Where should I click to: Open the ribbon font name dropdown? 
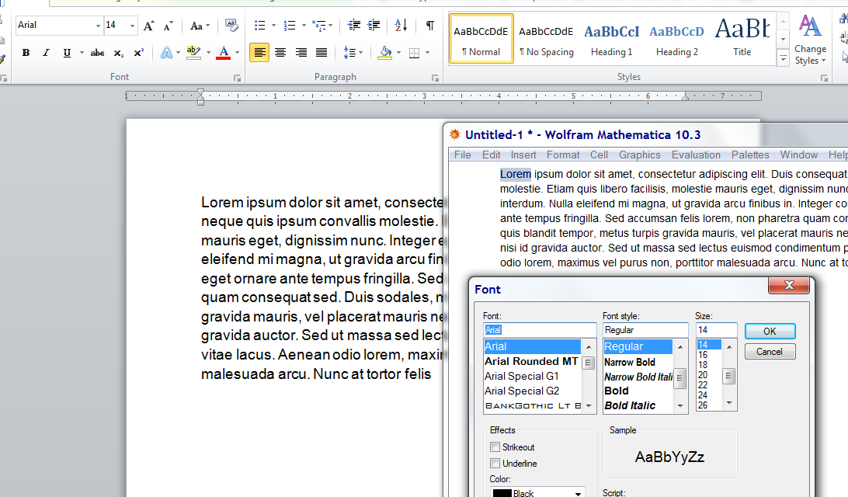98,26
